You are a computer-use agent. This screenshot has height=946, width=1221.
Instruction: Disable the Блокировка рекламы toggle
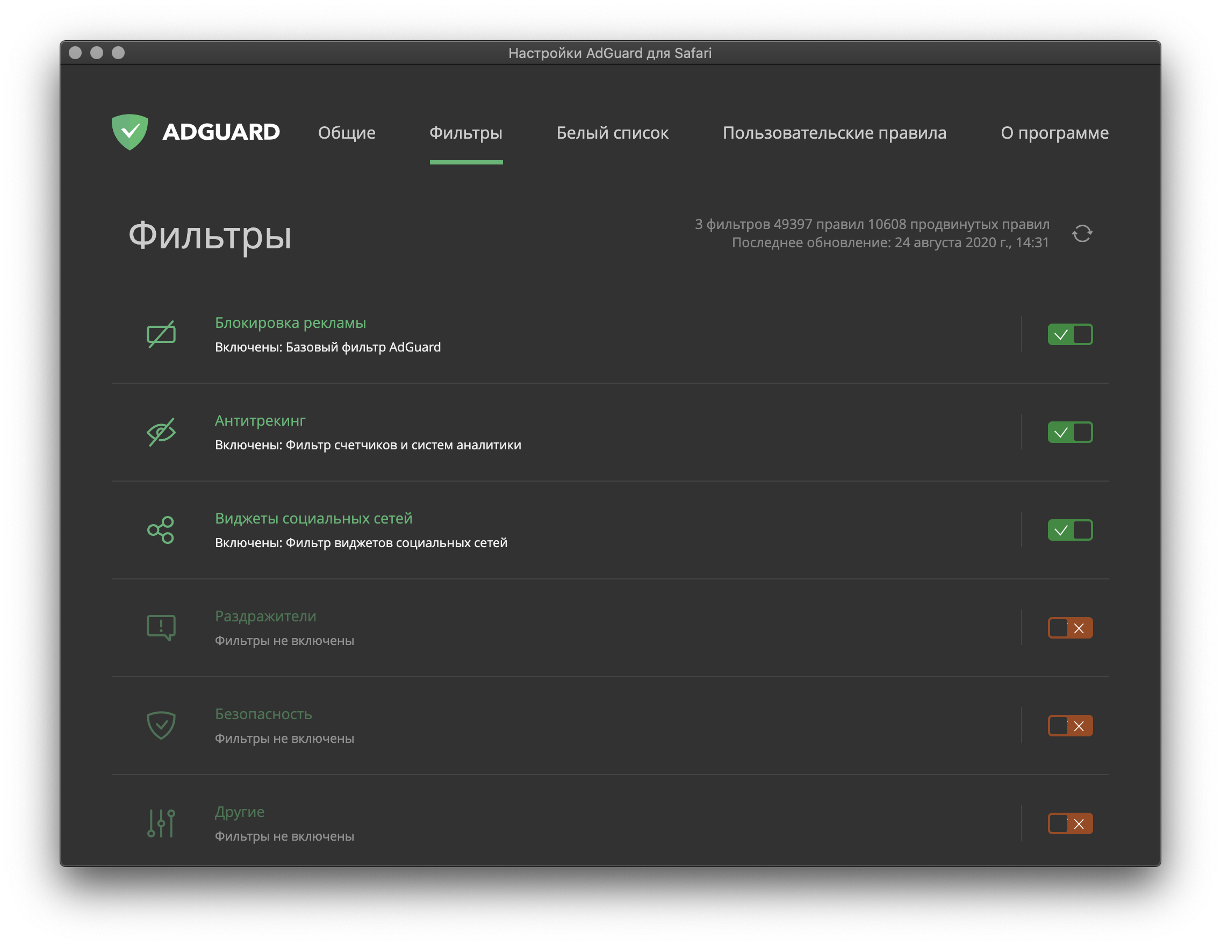1070,334
